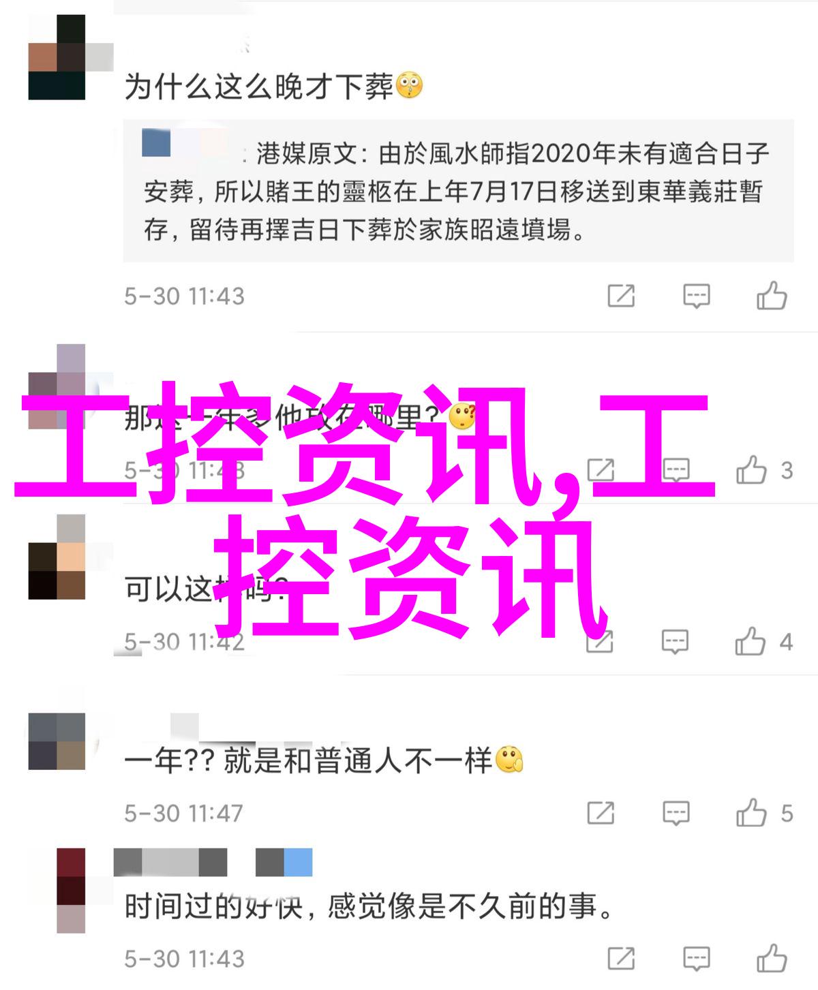
Task: Open the comment '时间过的好快，感觉像是不久前的事'
Action: tap(369, 907)
